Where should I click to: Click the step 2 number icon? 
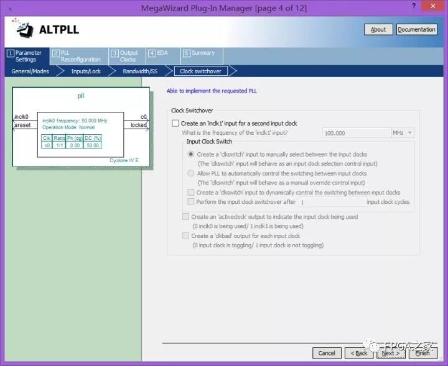55,53
